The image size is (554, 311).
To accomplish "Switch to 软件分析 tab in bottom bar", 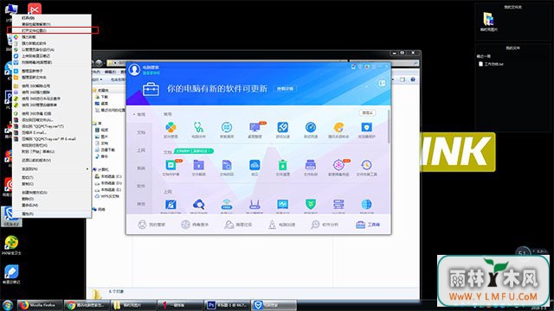I will tap(325, 225).
